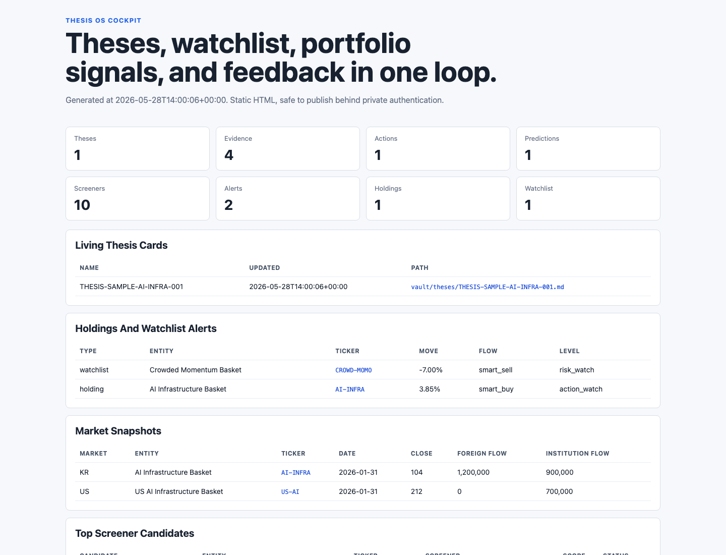Click the risk_watch level cell
Viewport: 726px width, 555px height.
(577, 370)
